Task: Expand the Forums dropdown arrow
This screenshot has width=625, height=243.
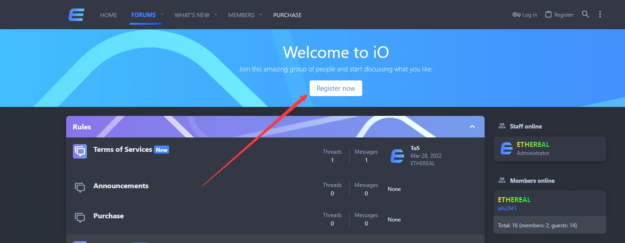Action: tap(162, 15)
